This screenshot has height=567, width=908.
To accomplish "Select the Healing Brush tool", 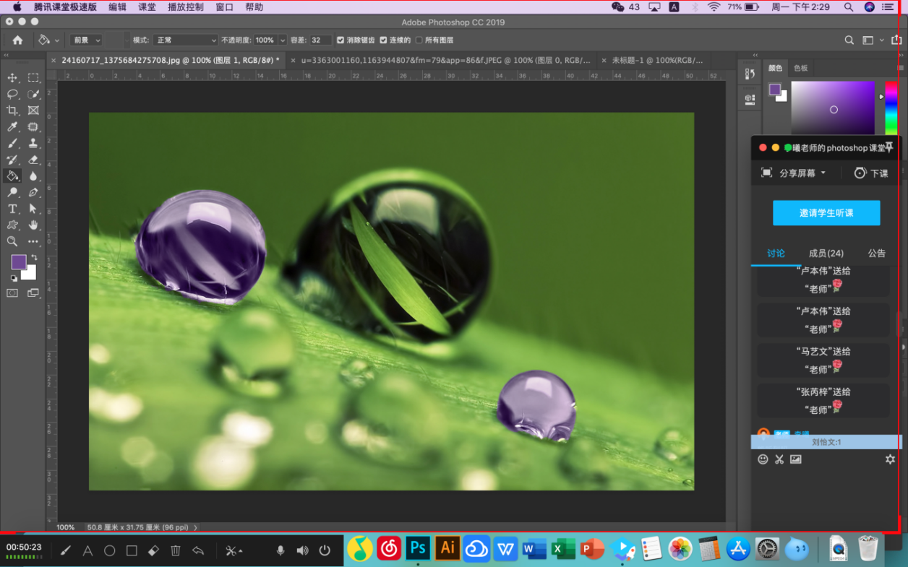I will tap(33, 127).
